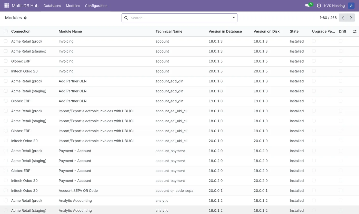Click the Globex ERP Payment - Account row
The height and width of the screenshot is (214, 359).
180,171
